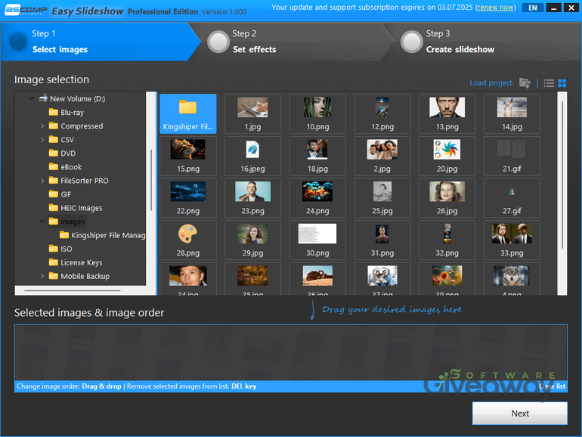Screen dimensions: 582x437
Task: Select the 1.jpg thumbnail
Action: click(x=252, y=113)
